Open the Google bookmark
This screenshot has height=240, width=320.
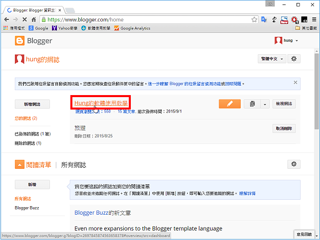tap(38, 28)
